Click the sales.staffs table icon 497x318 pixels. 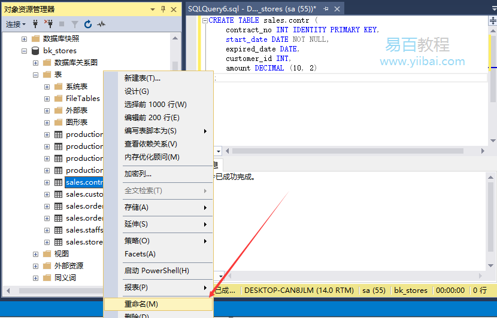[58, 230]
